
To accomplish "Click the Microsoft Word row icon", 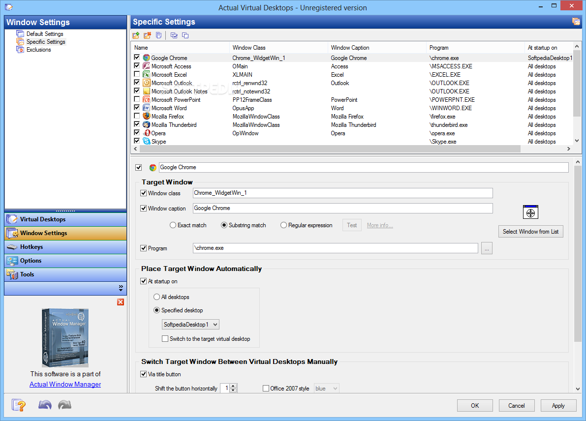I will click(x=147, y=108).
